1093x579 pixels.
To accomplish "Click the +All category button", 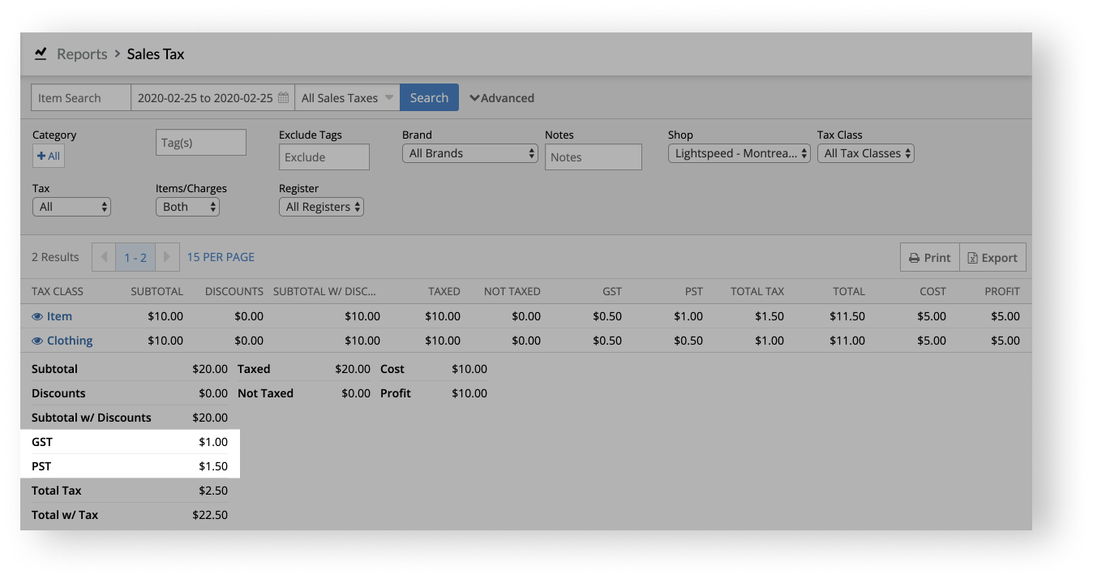I will click(49, 156).
